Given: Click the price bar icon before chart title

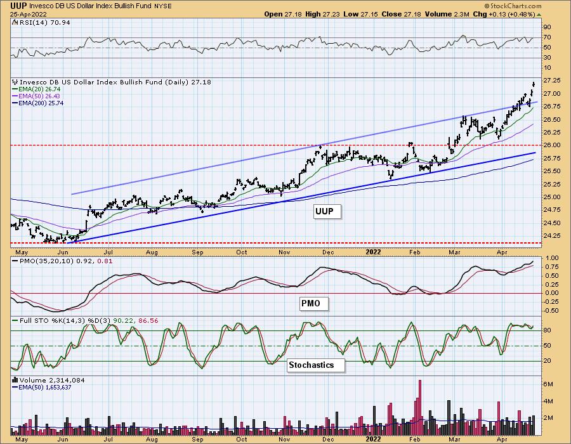Looking at the screenshot, I should tap(15, 82).
